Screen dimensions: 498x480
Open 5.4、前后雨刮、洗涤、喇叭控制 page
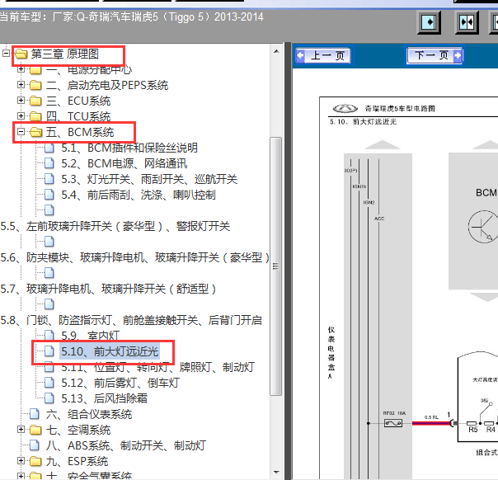139,195
